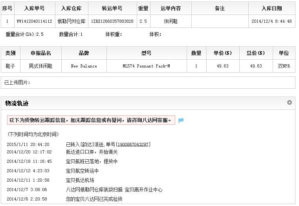This screenshot has width=299, height=206.
Task: Click the timestamp 2014/12/20 12:17:02
Action: point(29,152)
